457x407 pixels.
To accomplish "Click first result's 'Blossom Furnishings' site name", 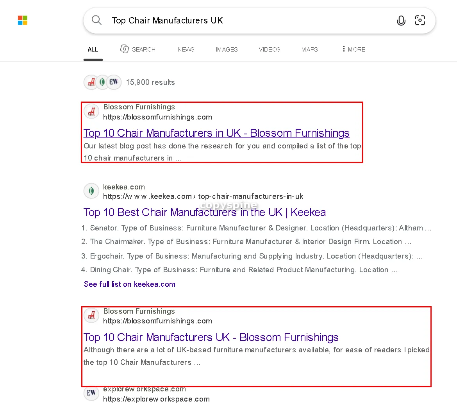I will point(139,107).
